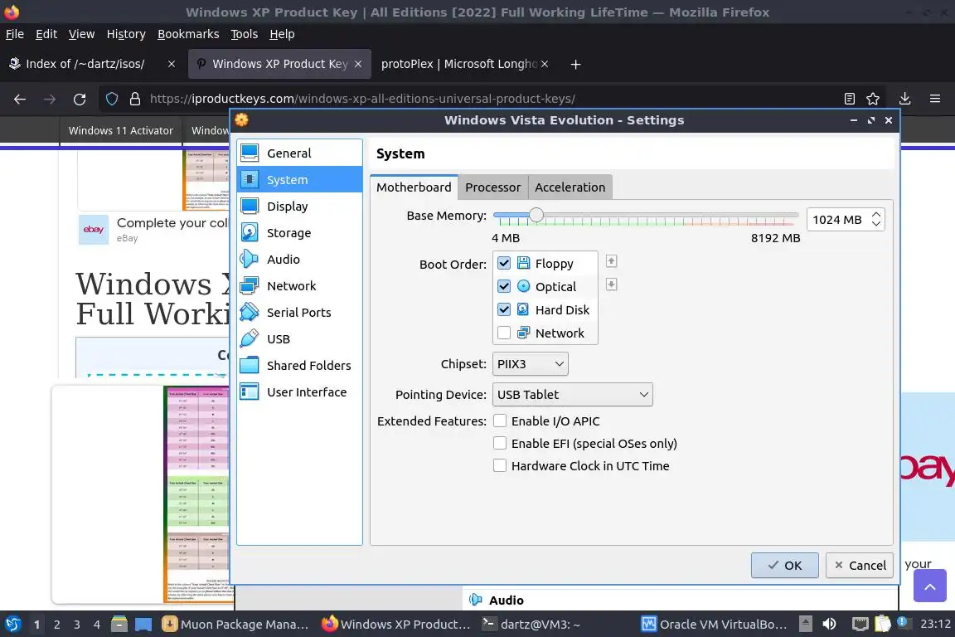Open taskbar volume control
Image resolution: width=955 pixels, height=637 pixels.
pos(829,625)
